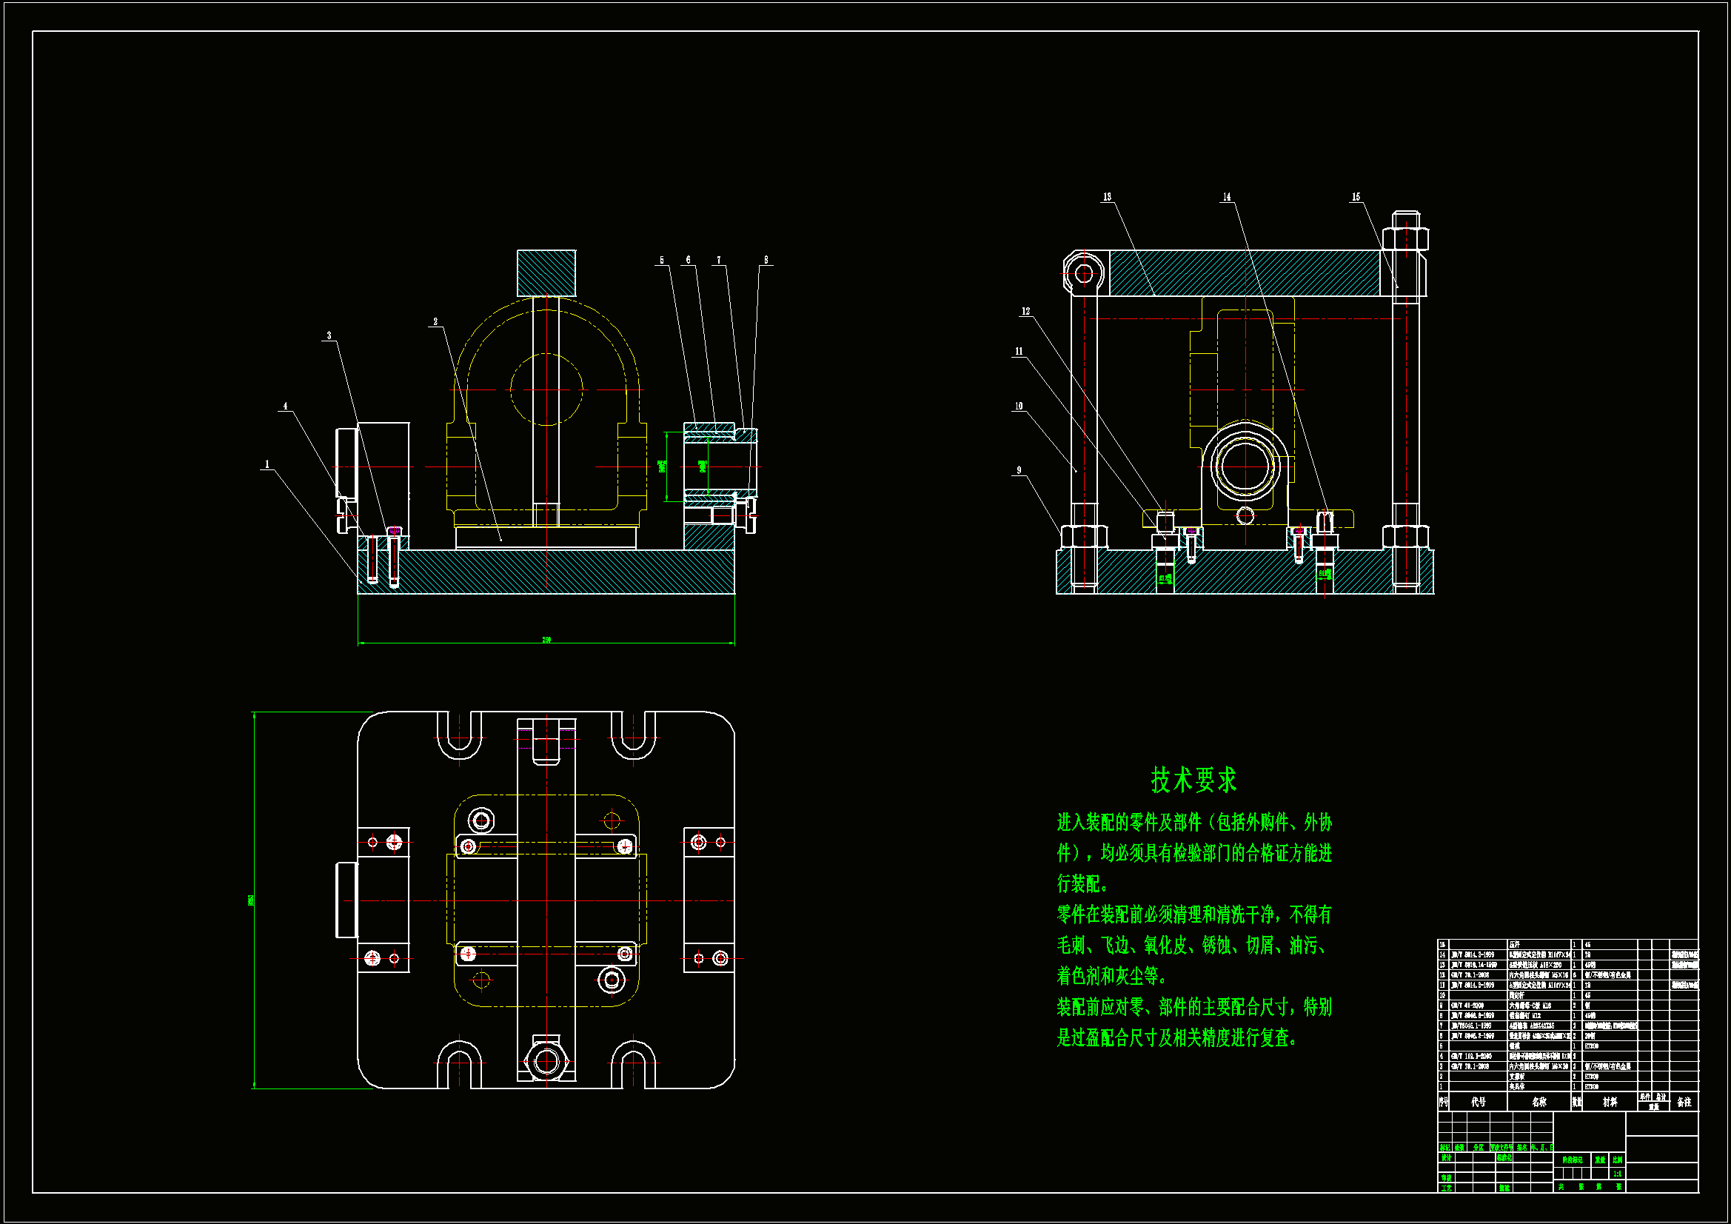Select part callout number 11 on side view

click(1019, 352)
